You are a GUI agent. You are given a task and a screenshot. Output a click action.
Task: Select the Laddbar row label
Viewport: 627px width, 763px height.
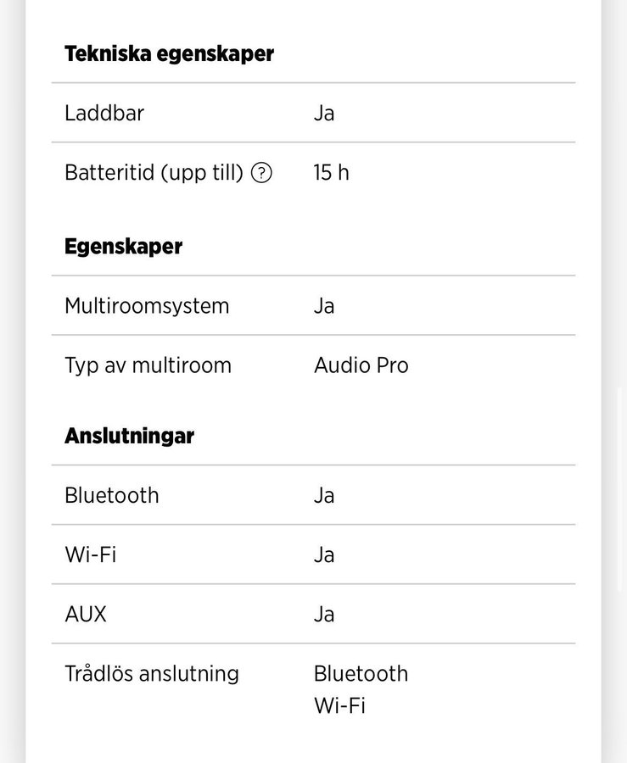(104, 113)
